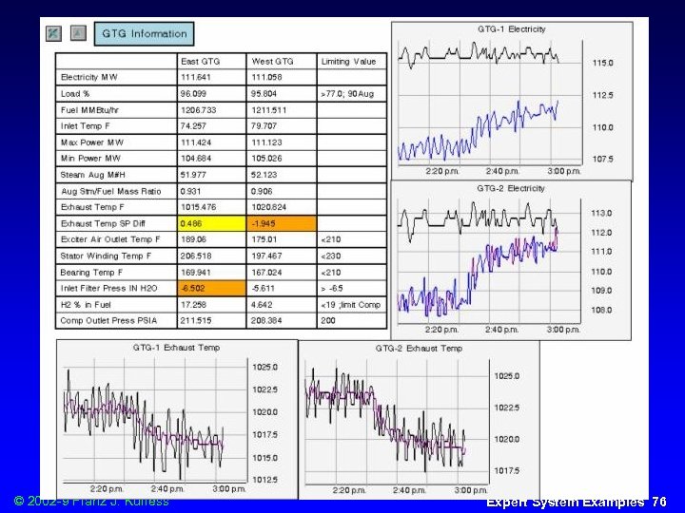
Task: Click yellow highlighted cell 0.486
Action: tap(212, 224)
